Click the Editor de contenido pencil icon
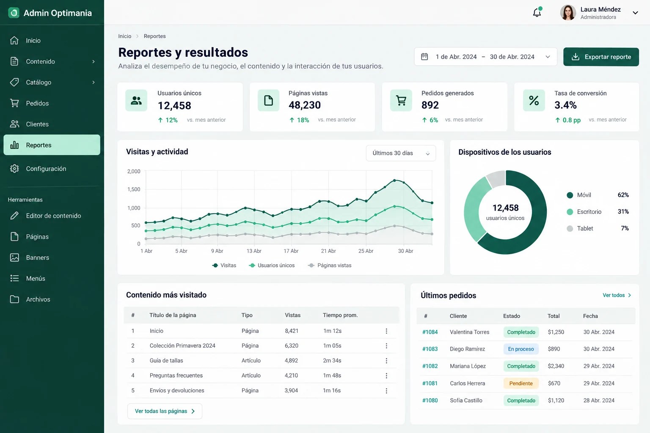 14,216
